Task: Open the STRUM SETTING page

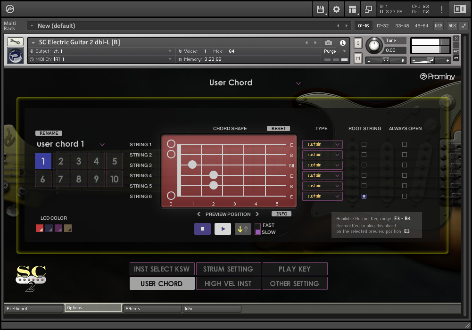Action: coord(229,269)
